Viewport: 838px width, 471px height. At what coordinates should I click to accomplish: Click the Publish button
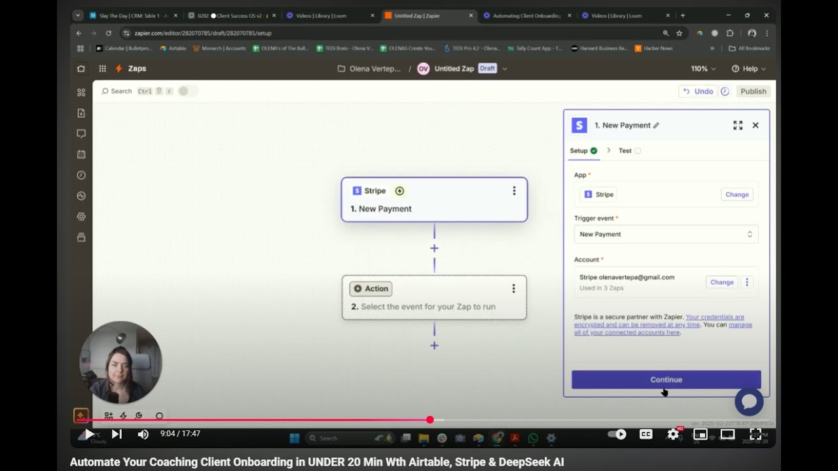753,92
